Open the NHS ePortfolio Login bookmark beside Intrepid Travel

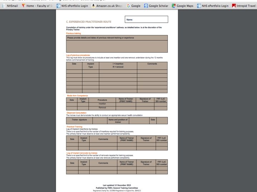coord(213,6)
